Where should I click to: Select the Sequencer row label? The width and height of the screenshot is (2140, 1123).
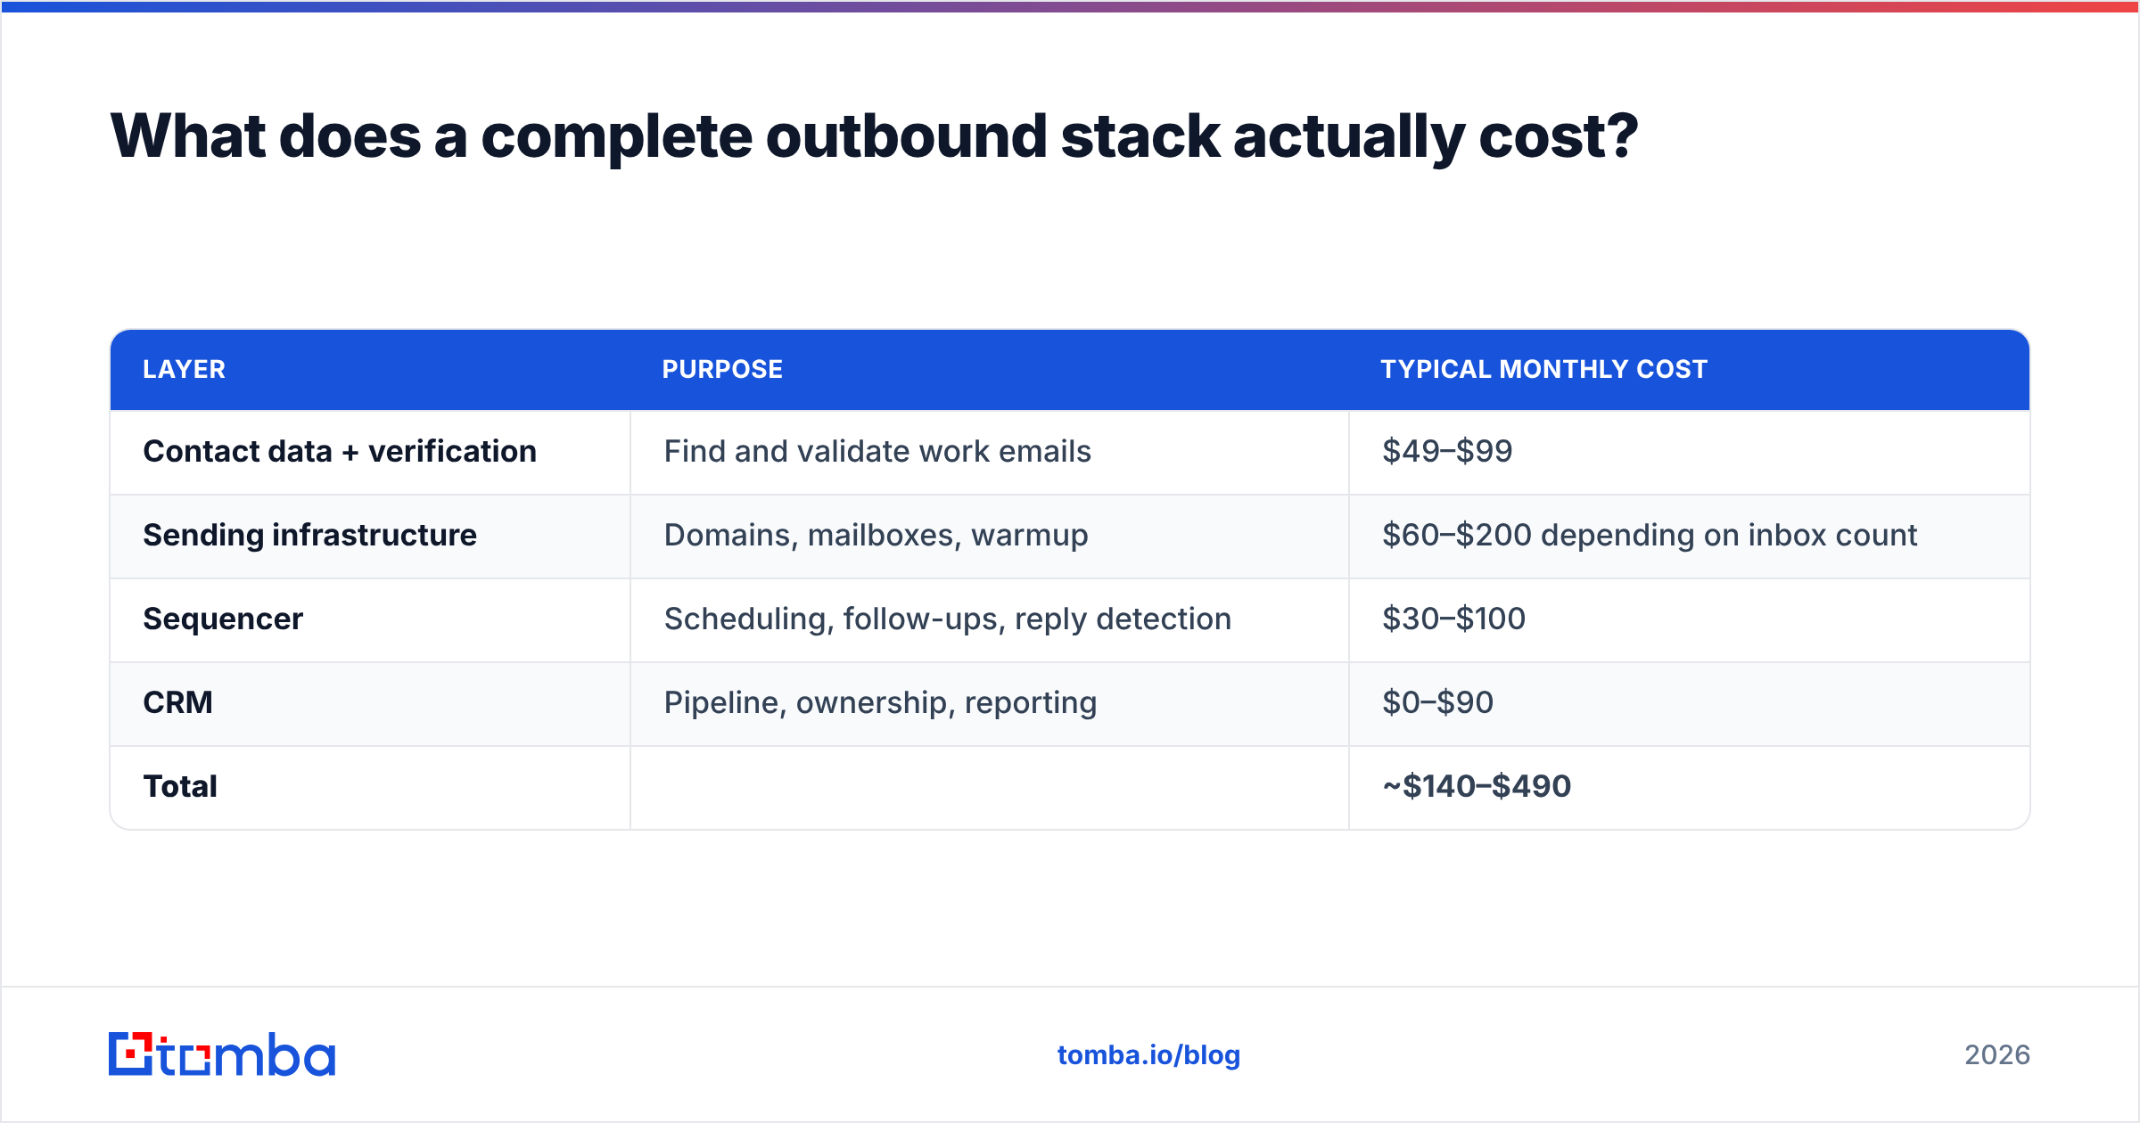coord(223,619)
